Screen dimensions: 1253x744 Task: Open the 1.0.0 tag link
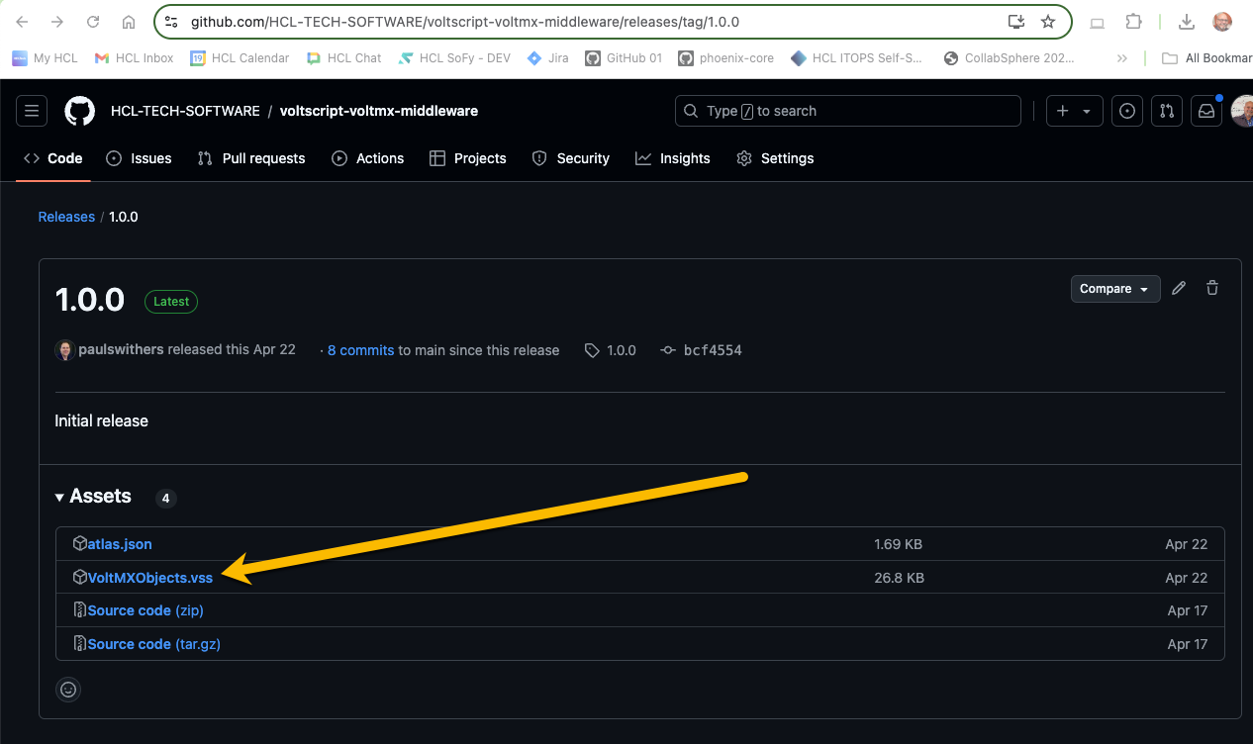[x=611, y=350]
